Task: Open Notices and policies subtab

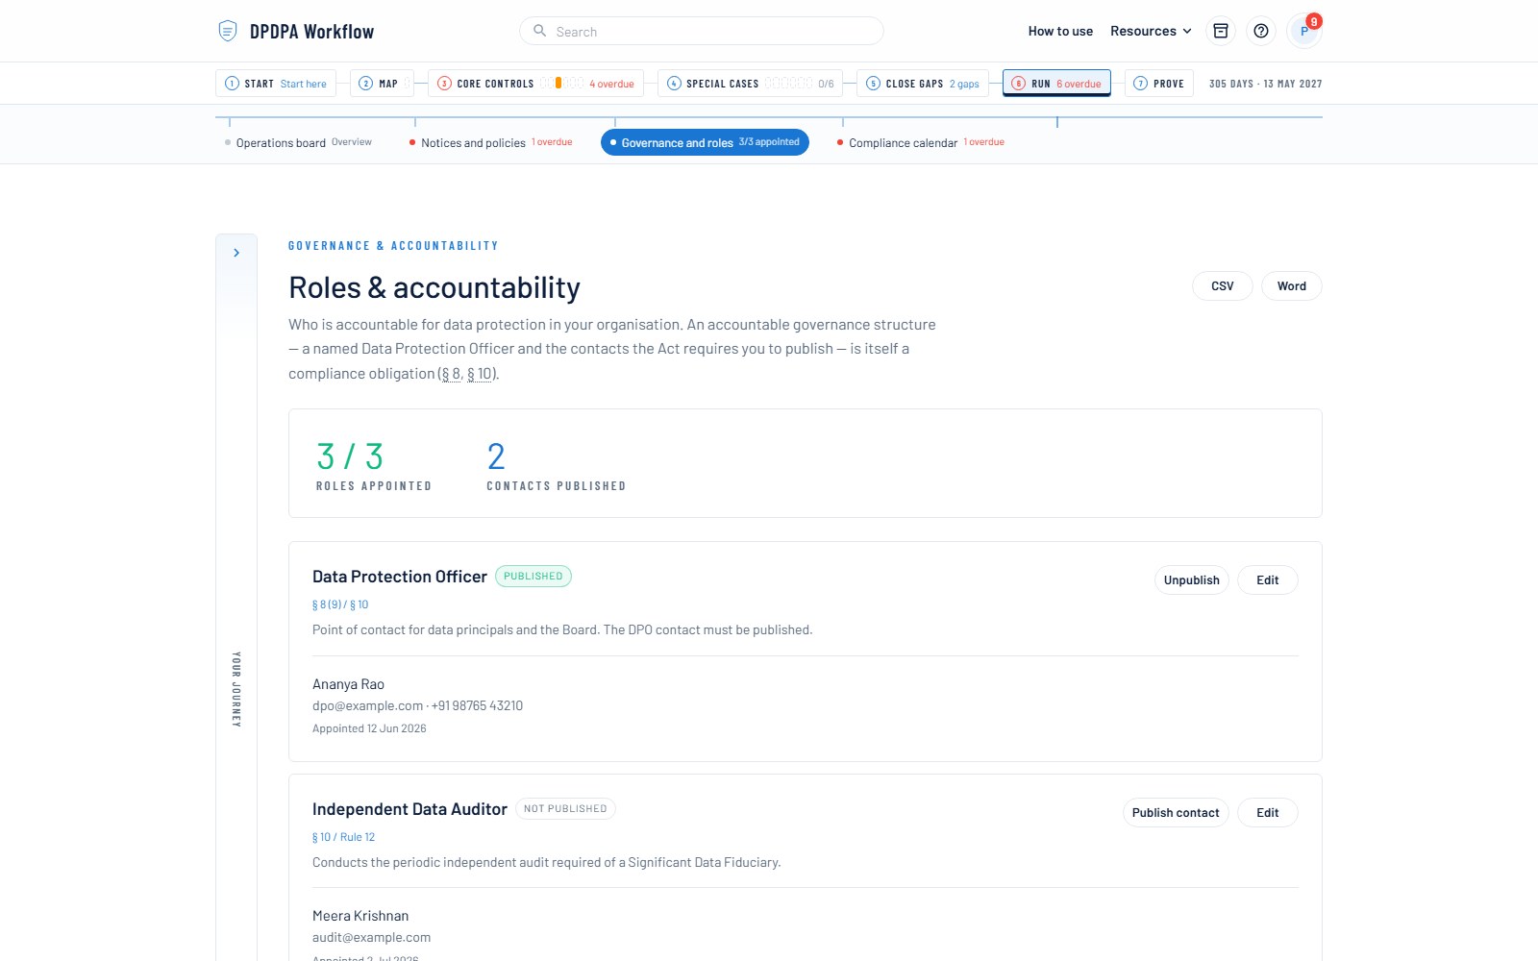Action: click(x=490, y=142)
